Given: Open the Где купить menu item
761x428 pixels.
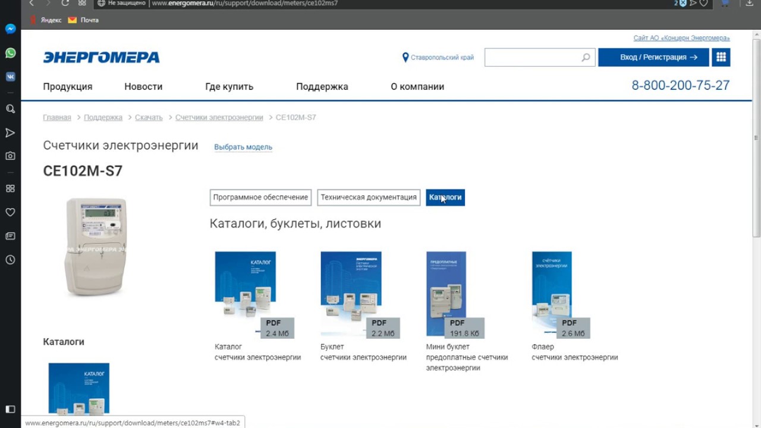Looking at the screenshot, I should coord(229,87).
